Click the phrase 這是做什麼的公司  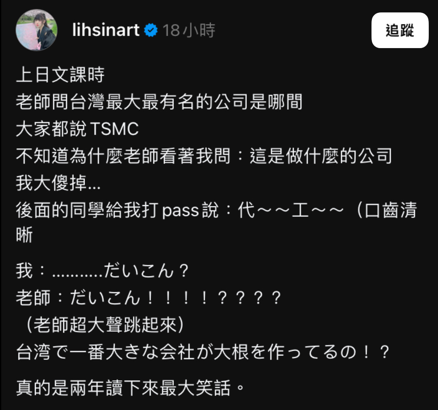[x=321, y=156]
